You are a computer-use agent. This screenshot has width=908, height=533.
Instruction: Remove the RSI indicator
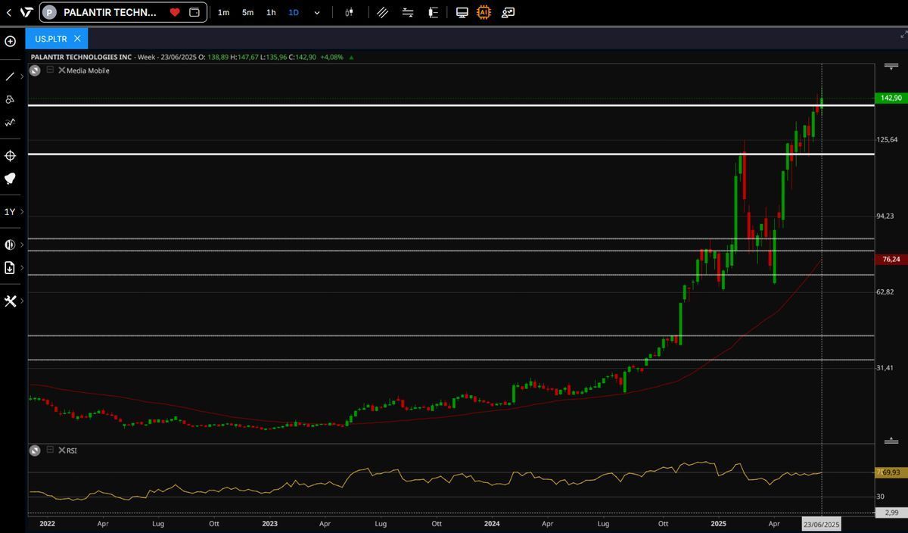click(x=61, y=450)
